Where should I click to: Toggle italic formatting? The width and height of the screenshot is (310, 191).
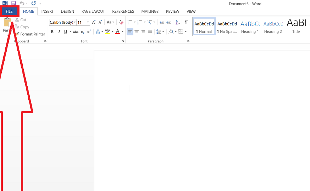pyautogui.click(x=59, y=32)
